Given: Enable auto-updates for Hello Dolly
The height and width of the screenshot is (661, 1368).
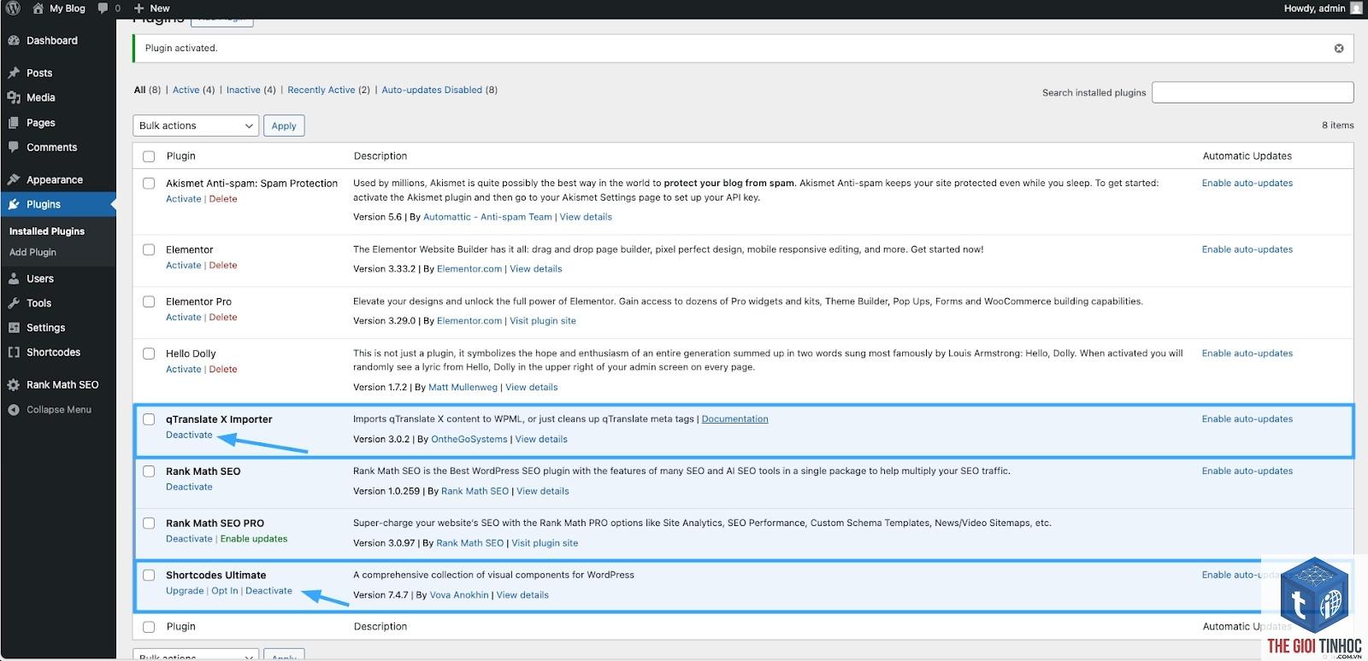Looking at the screenshot, I should tap(1247, 354).
